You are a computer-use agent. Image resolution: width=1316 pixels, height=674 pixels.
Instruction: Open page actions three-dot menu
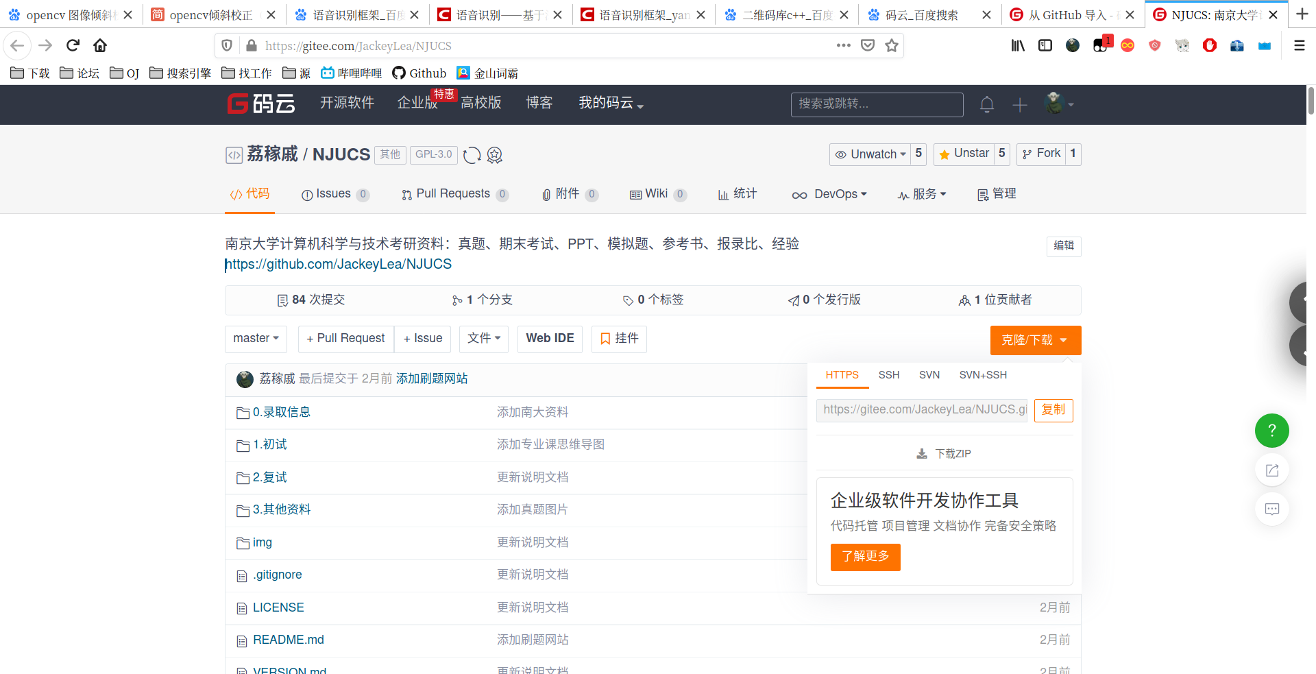(x=844, y=45)
